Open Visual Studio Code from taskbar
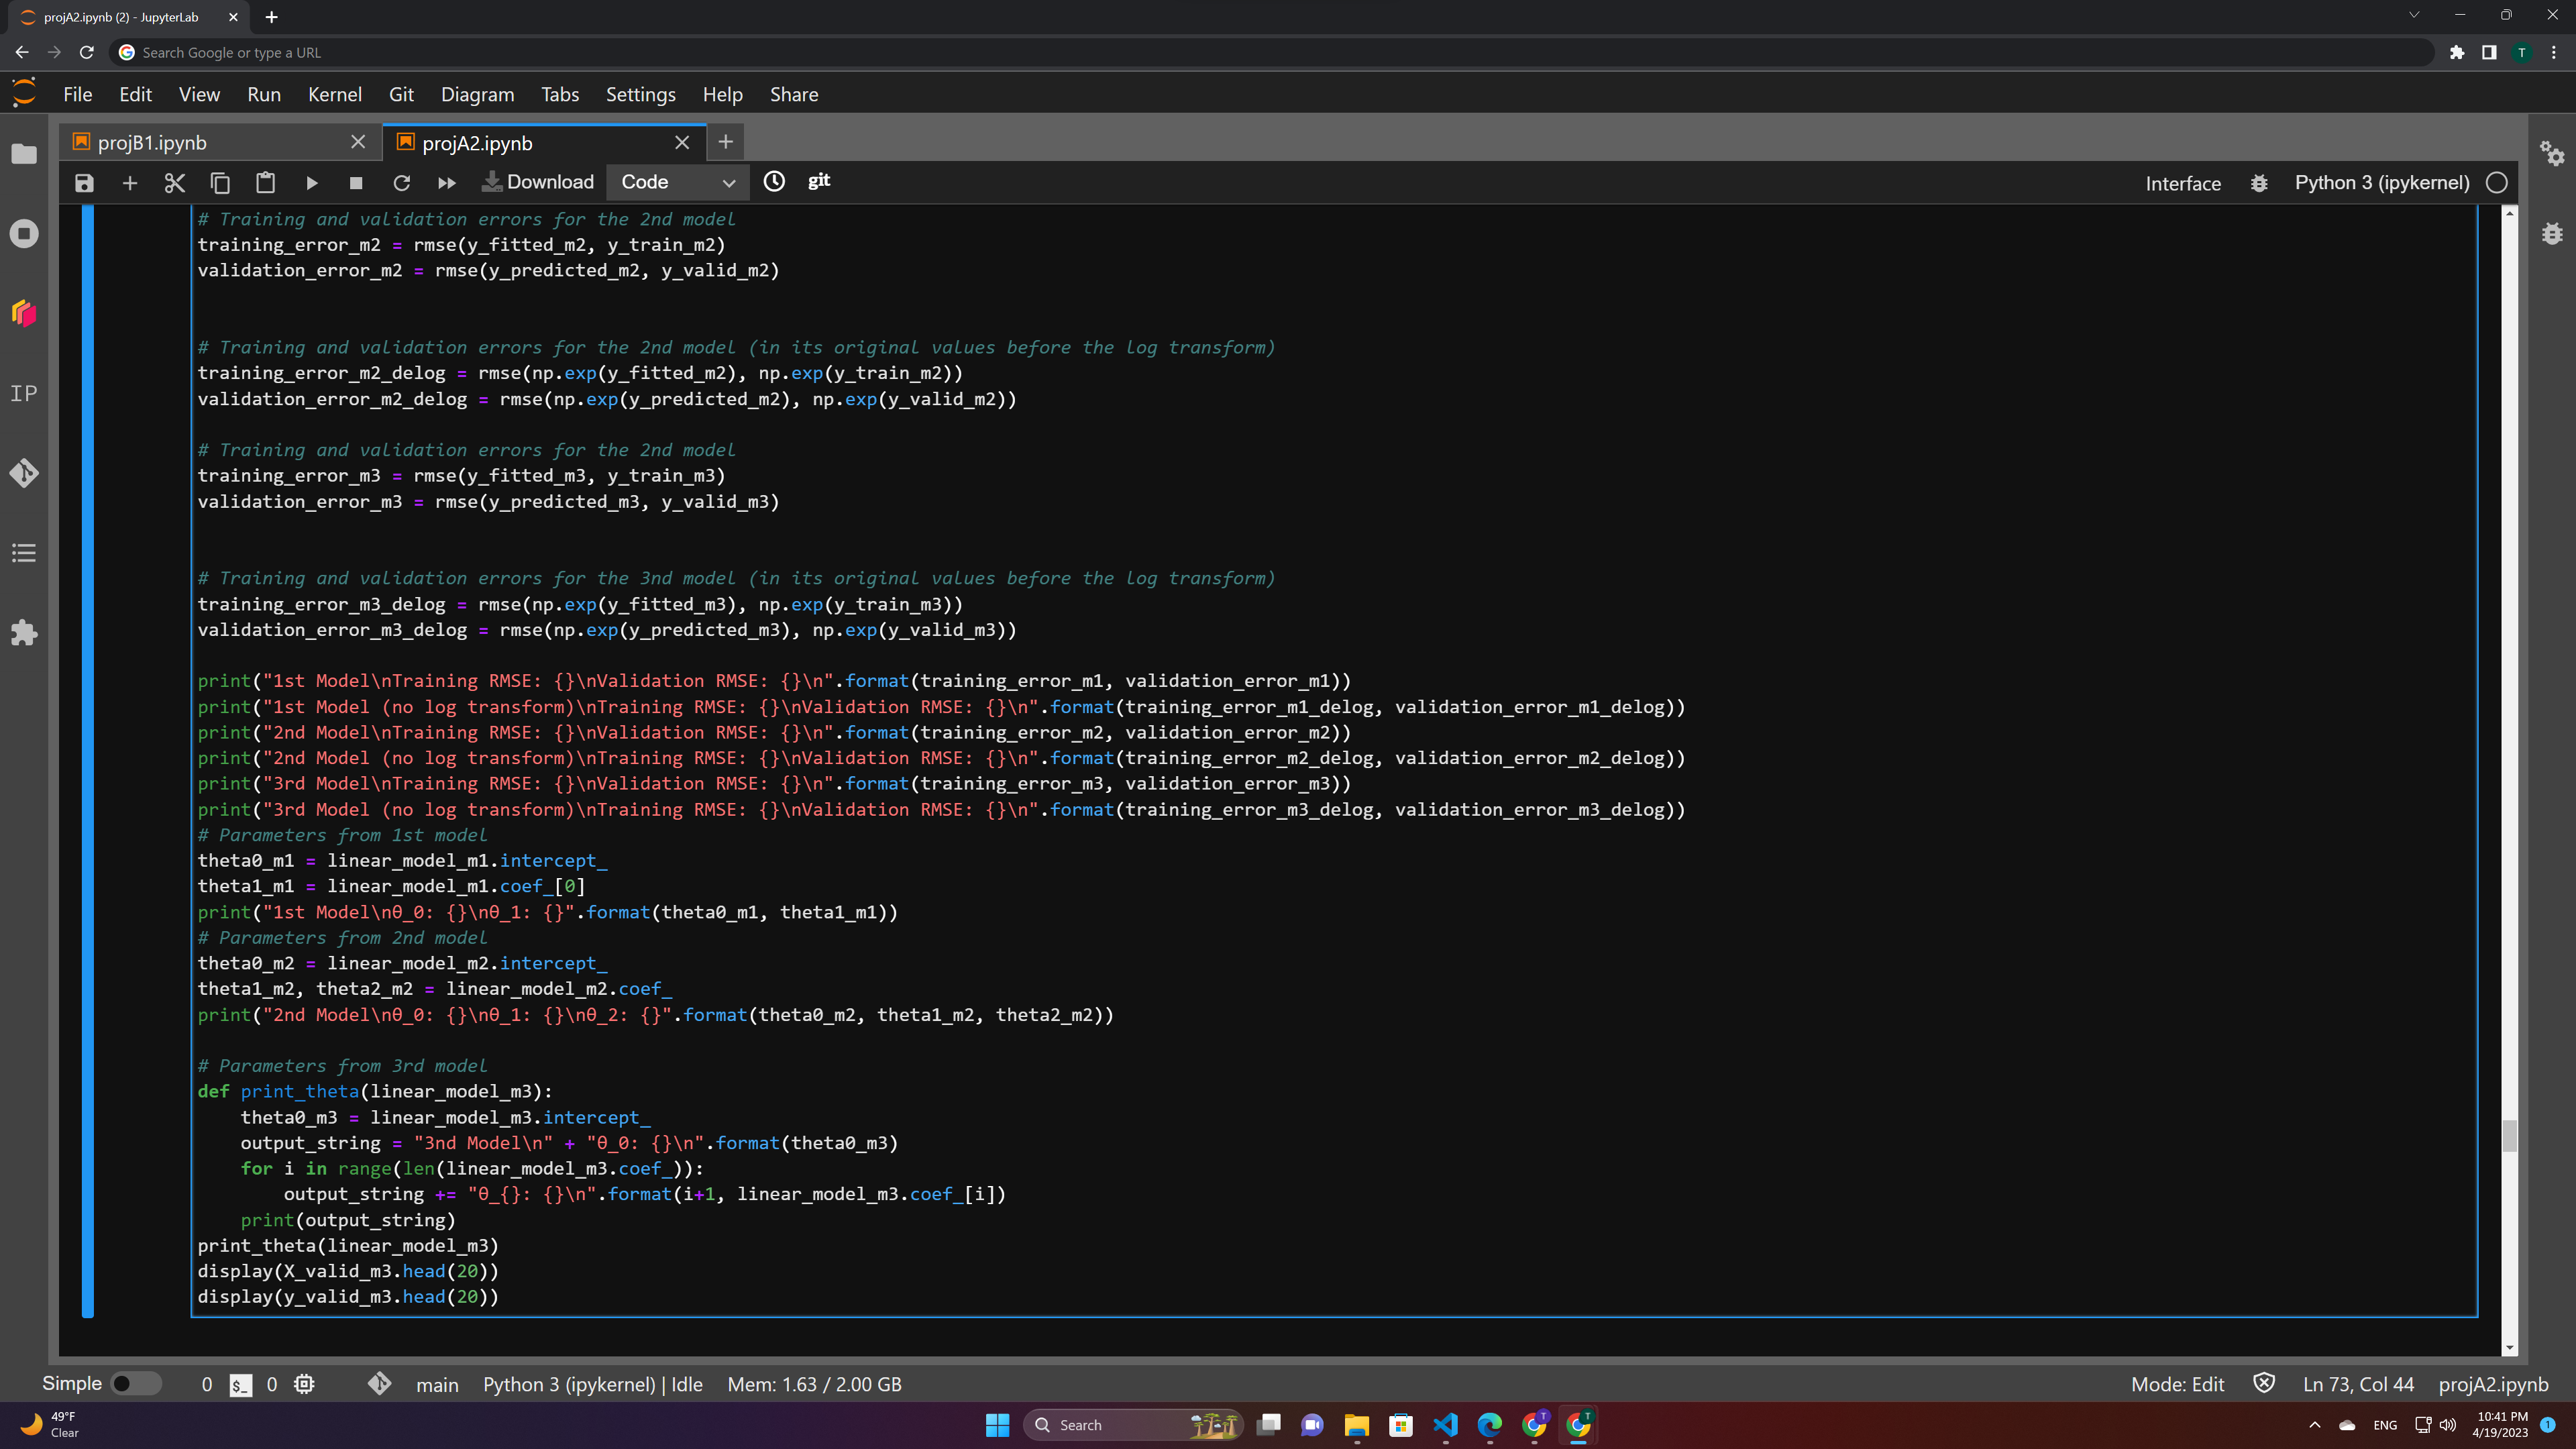This screenshot has height=1449, width=2576. point(1445,1425)
